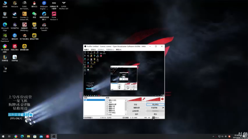Open the Tencent QQ penguin icon
The image size is (248, 139).
(x=34, y=4)
